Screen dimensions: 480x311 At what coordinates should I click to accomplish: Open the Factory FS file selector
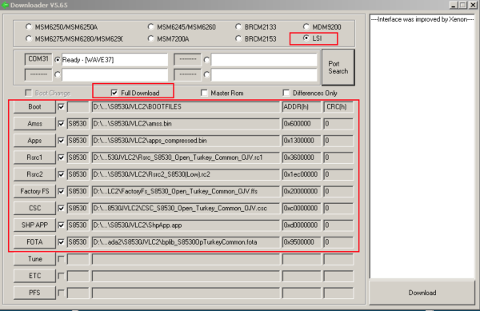coord(34,191)
